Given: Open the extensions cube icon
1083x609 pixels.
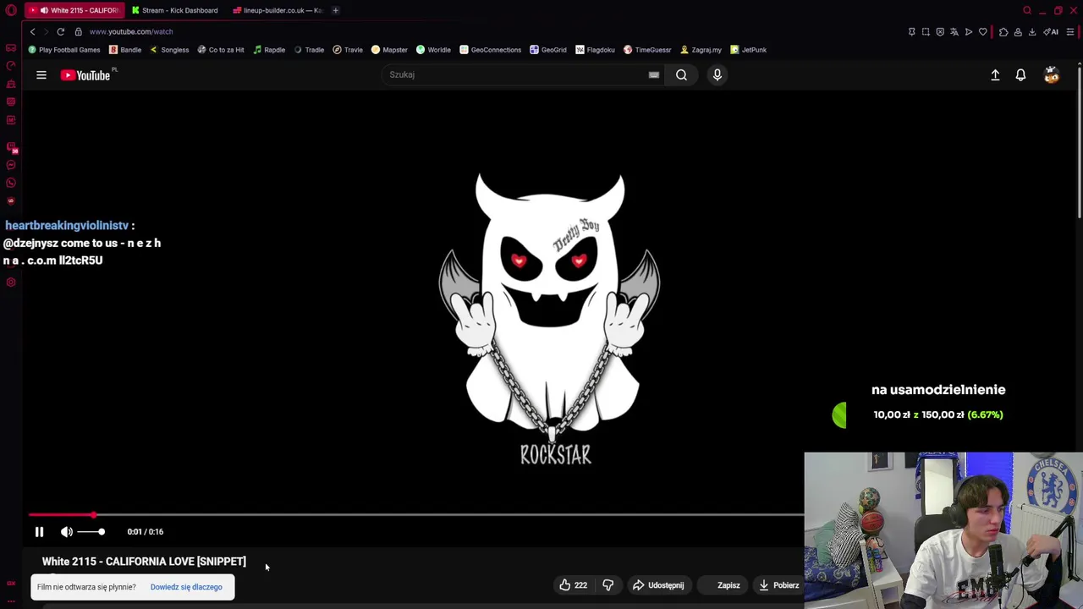Looking at the screenshot, I should [x=1003, y=31].
